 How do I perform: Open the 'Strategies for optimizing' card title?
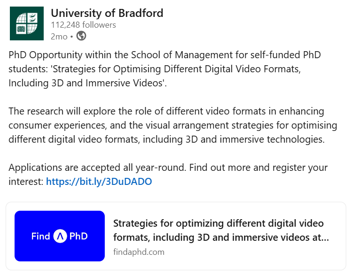pos(221,230)
